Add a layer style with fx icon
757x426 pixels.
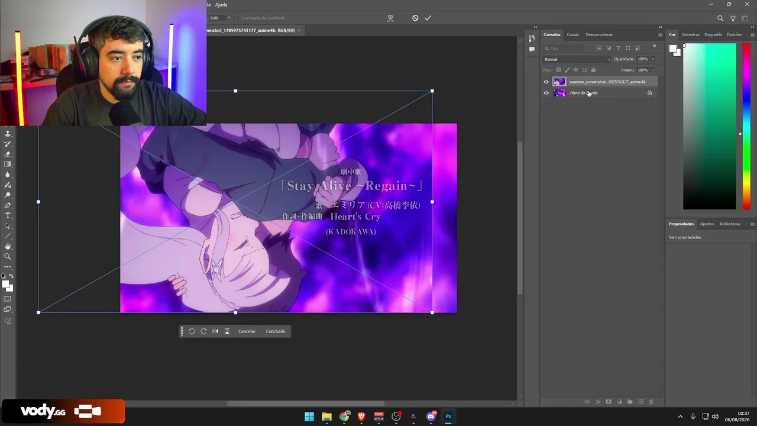598,402
